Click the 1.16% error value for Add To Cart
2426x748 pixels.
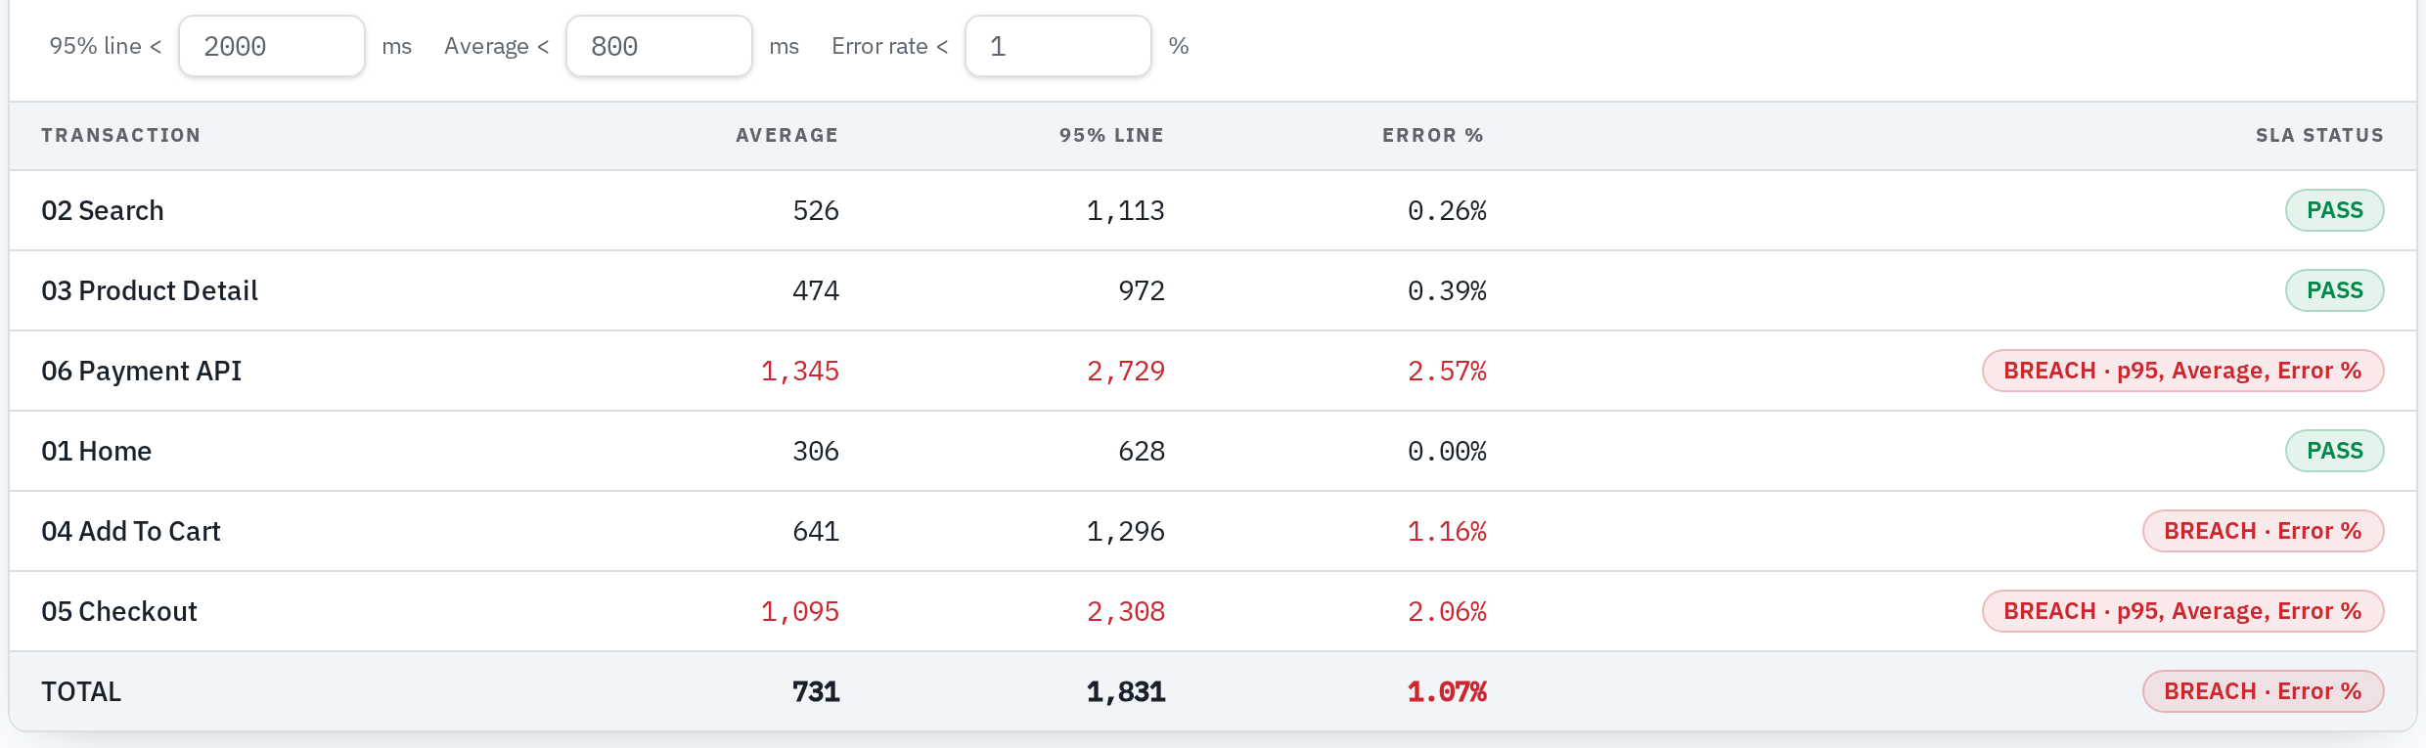pos(1447,532)
